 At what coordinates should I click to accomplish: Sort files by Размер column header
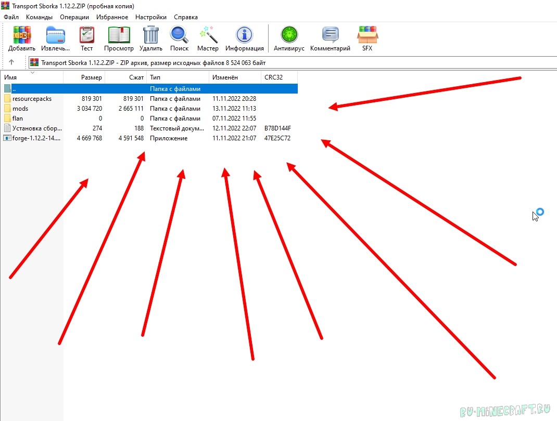point(84,77)
